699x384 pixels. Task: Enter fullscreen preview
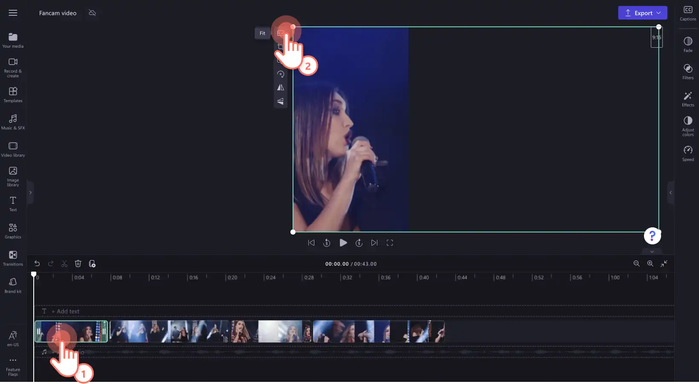pyautogui.click(x=390, y=243)
